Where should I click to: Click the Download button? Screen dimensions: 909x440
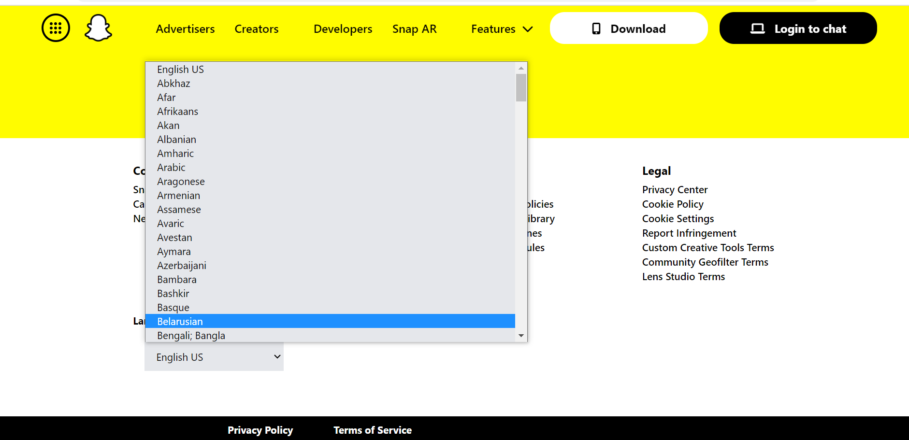pyautogui.click(x=629, y=28)
